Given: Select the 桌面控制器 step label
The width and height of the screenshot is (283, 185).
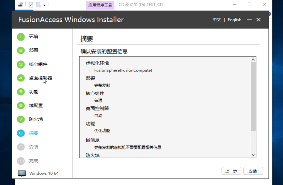Looking at the screenshot, I should coord(41,78).
